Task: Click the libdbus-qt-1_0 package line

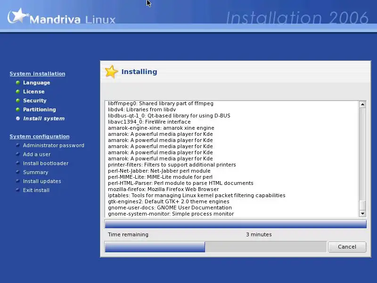Action: (169, 116)
